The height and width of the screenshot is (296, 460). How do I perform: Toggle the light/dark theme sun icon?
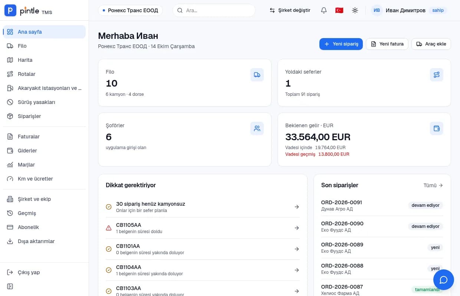click(355, 10)
